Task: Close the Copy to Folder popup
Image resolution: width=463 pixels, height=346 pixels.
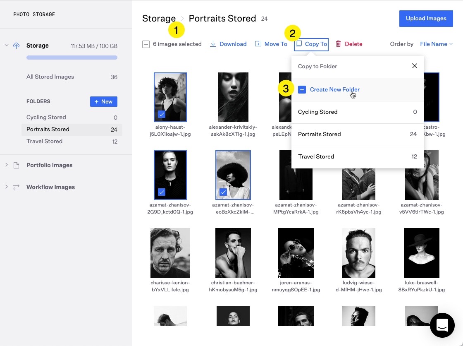Action: pyautogui.click(x=415, y=66)
